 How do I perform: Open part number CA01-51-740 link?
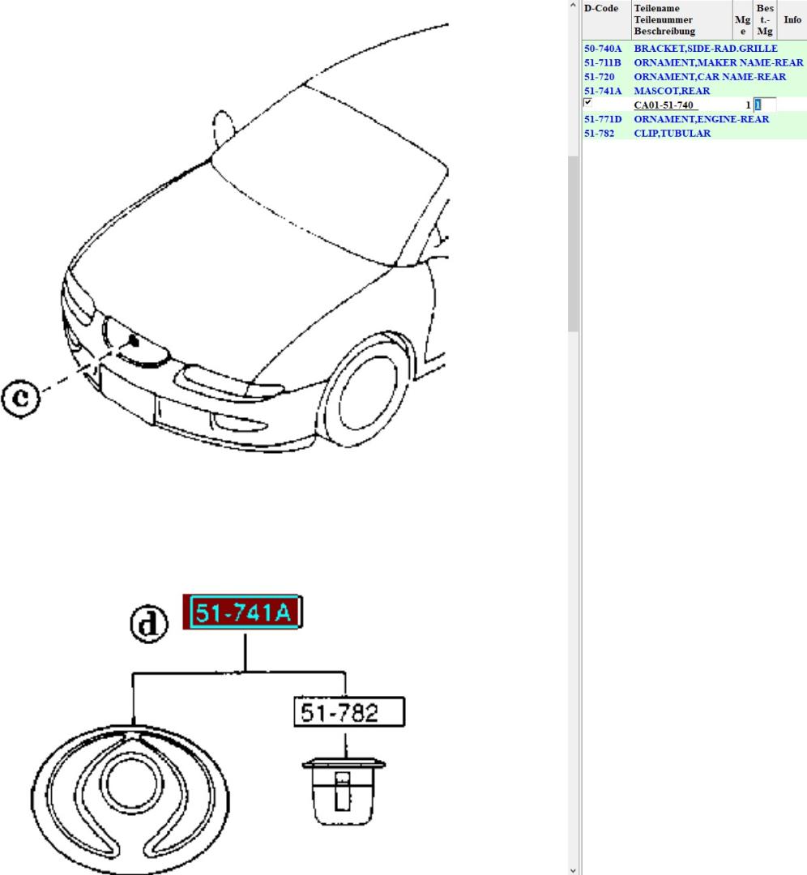point(664,105)
